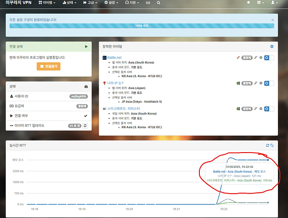Image resolution: width=288 pixels, height=218 pixels.
Task: Click the red plug icon on Battle.net row
Action: click(x=238, y=58)
